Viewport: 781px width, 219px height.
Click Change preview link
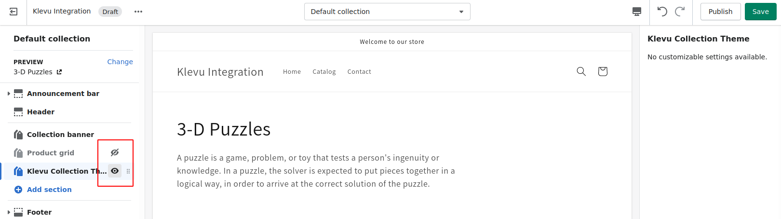pyautogui.click(x=120, y=62)
